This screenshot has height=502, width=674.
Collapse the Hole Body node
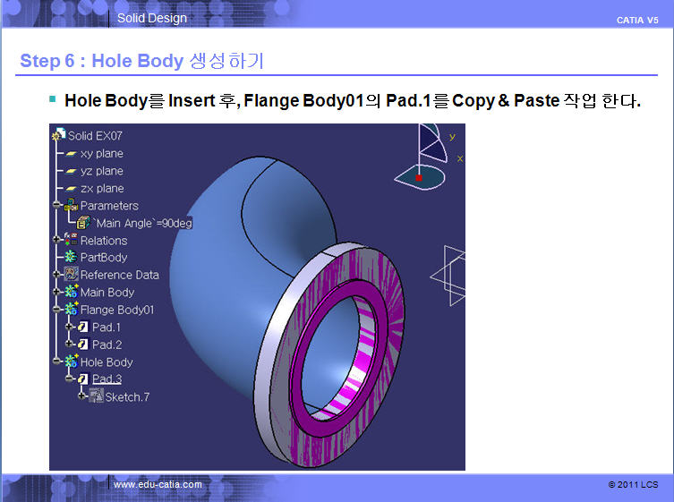point(56,361)
